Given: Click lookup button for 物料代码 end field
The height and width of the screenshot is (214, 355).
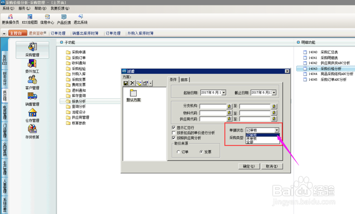Looking at the screenshot, I should click(274, 112).
